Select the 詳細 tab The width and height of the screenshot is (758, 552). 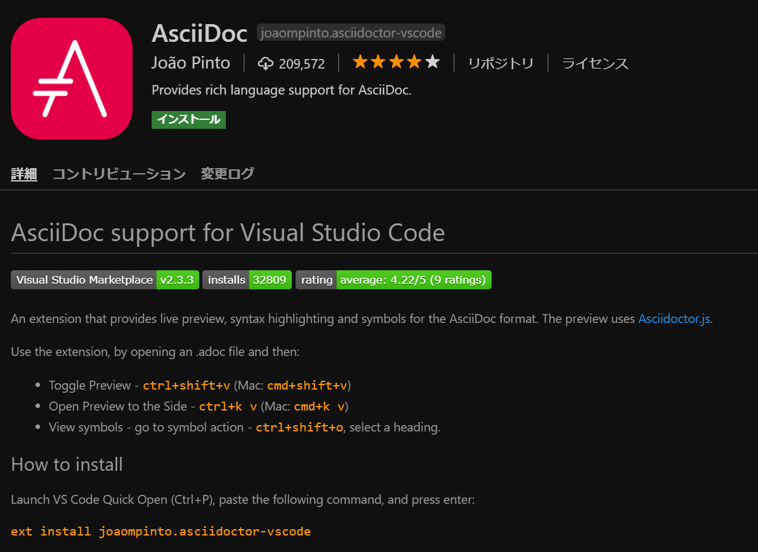pyautogui.click(x=24, y=173)
